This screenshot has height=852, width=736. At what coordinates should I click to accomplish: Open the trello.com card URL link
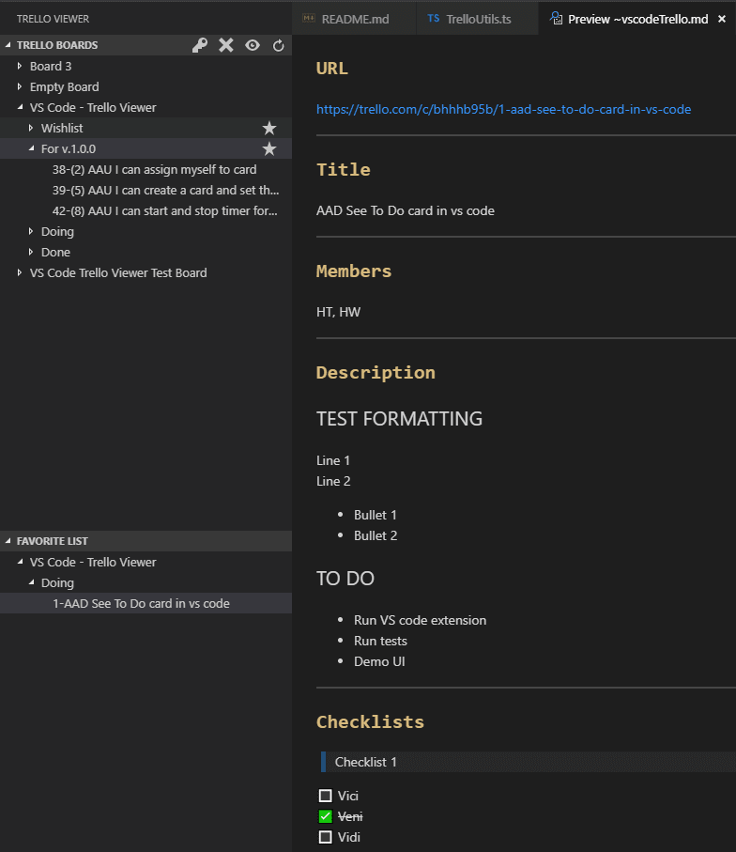coord(503,109)
